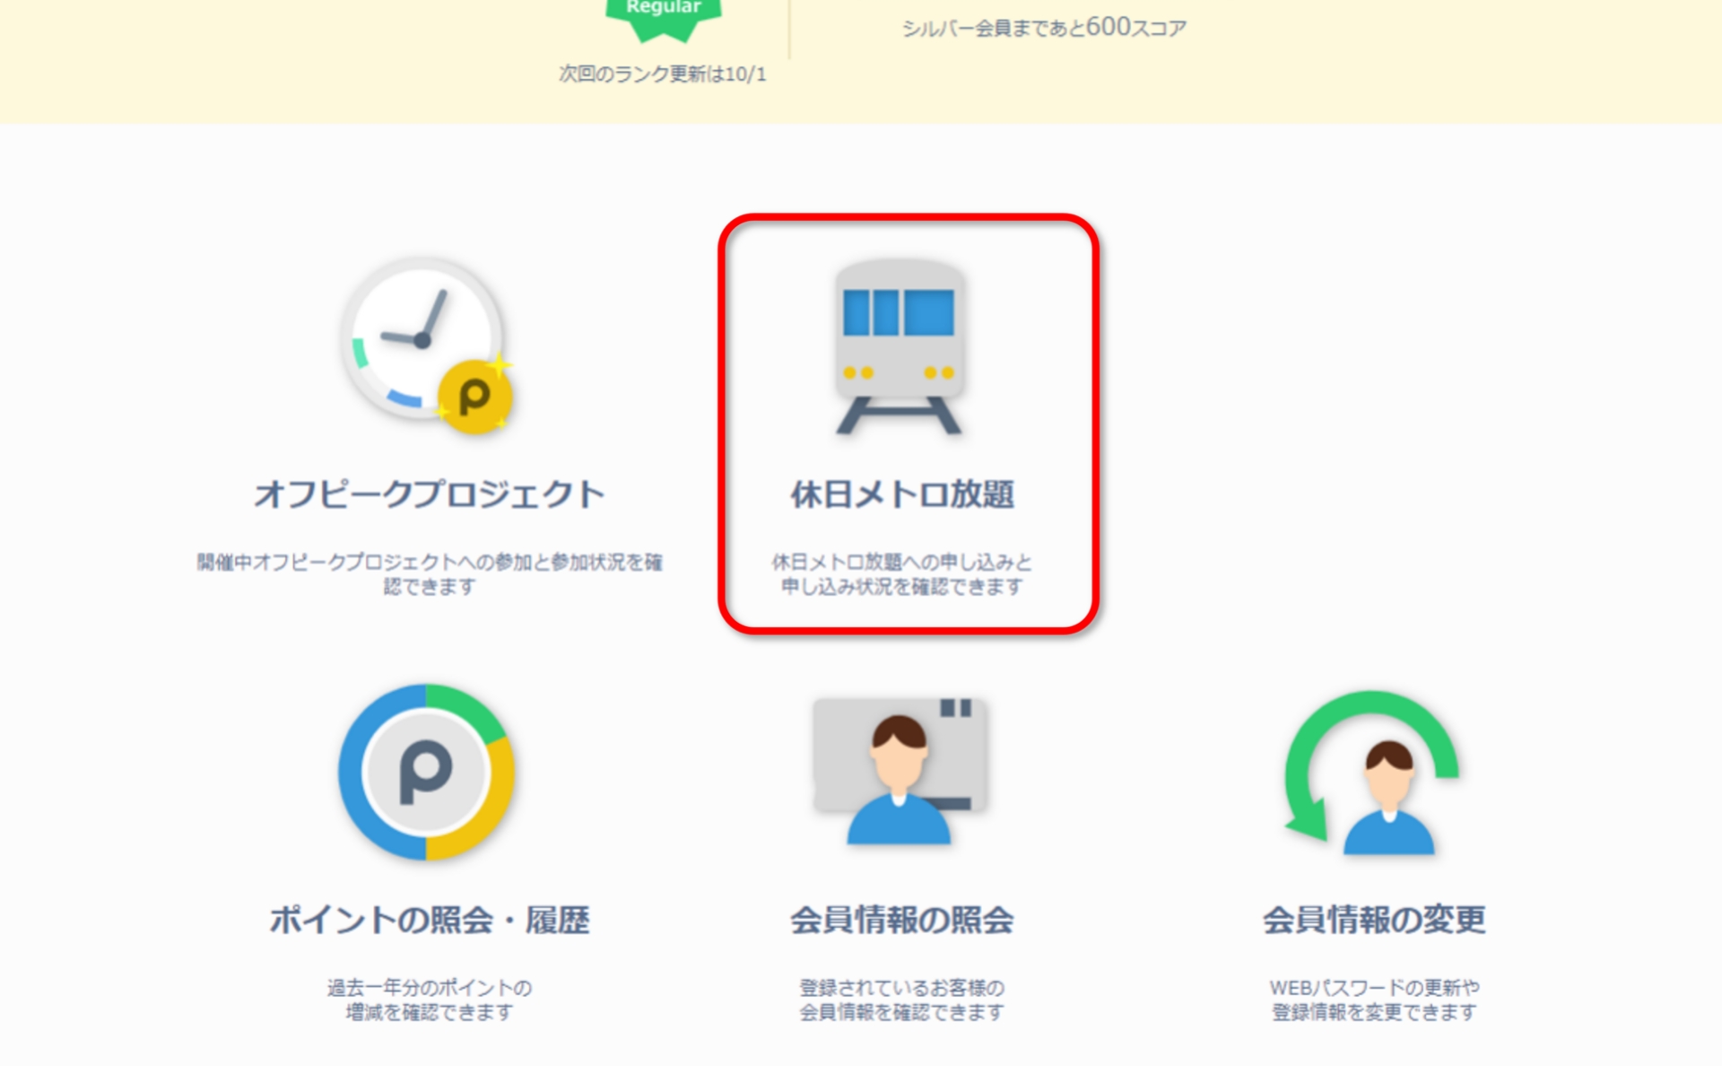Open the オフピークプロジェクト section

click(430, 492)
